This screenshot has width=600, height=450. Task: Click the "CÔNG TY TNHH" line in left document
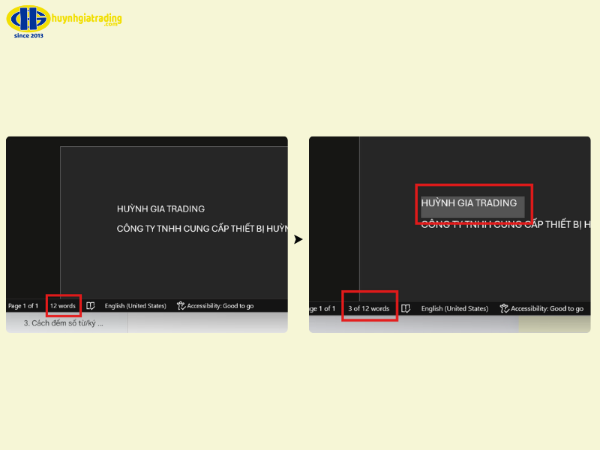(x=201, y=229)
